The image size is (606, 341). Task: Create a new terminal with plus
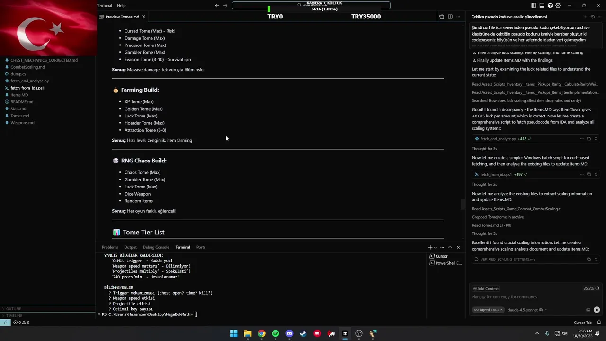point(430,247)
